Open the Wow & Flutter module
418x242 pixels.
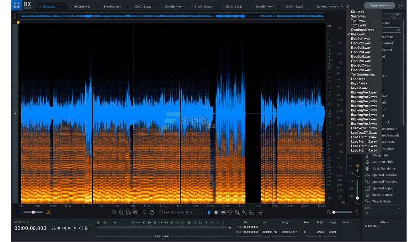(382, 201)
